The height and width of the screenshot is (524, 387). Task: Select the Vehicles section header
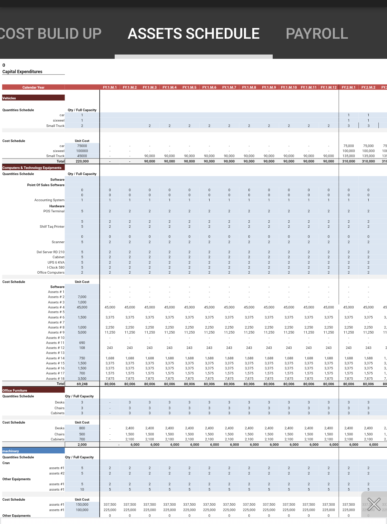33,98
